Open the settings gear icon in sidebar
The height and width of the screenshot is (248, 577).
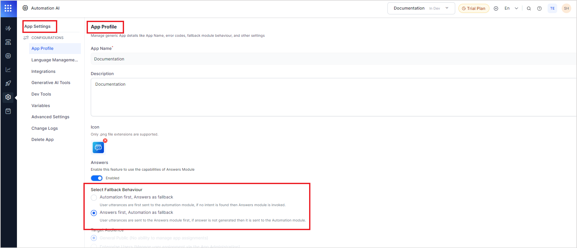[8, 97]
